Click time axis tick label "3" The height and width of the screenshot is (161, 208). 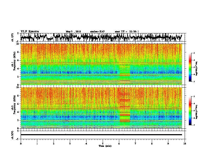tap(70, 144)
